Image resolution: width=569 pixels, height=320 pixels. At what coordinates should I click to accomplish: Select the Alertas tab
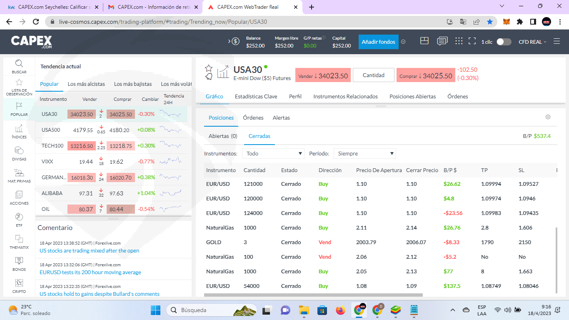coord(281,117)
